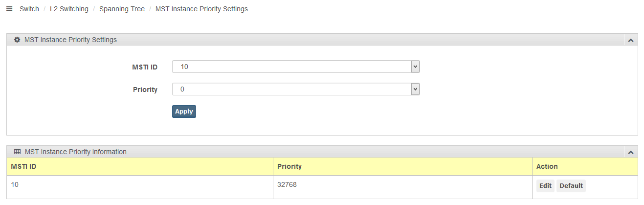Viewport: 644px width, 205px height.
Task: Click the Priority column header in the table
Action: pos(289,166)
